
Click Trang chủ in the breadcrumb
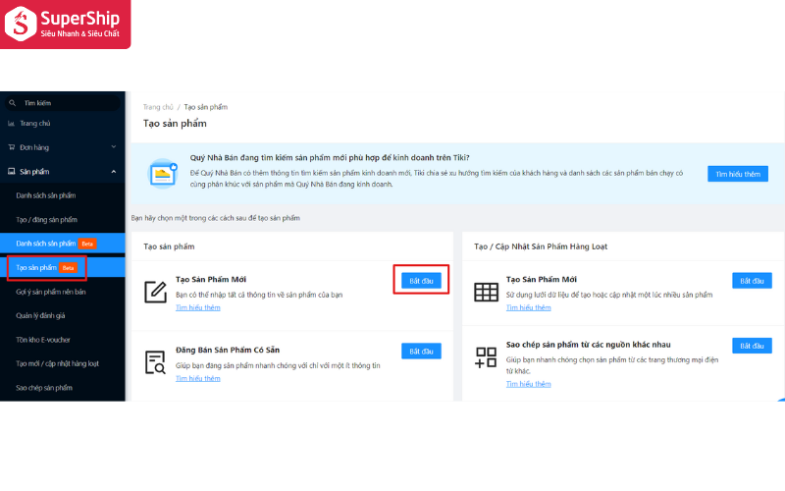[157, 106]
